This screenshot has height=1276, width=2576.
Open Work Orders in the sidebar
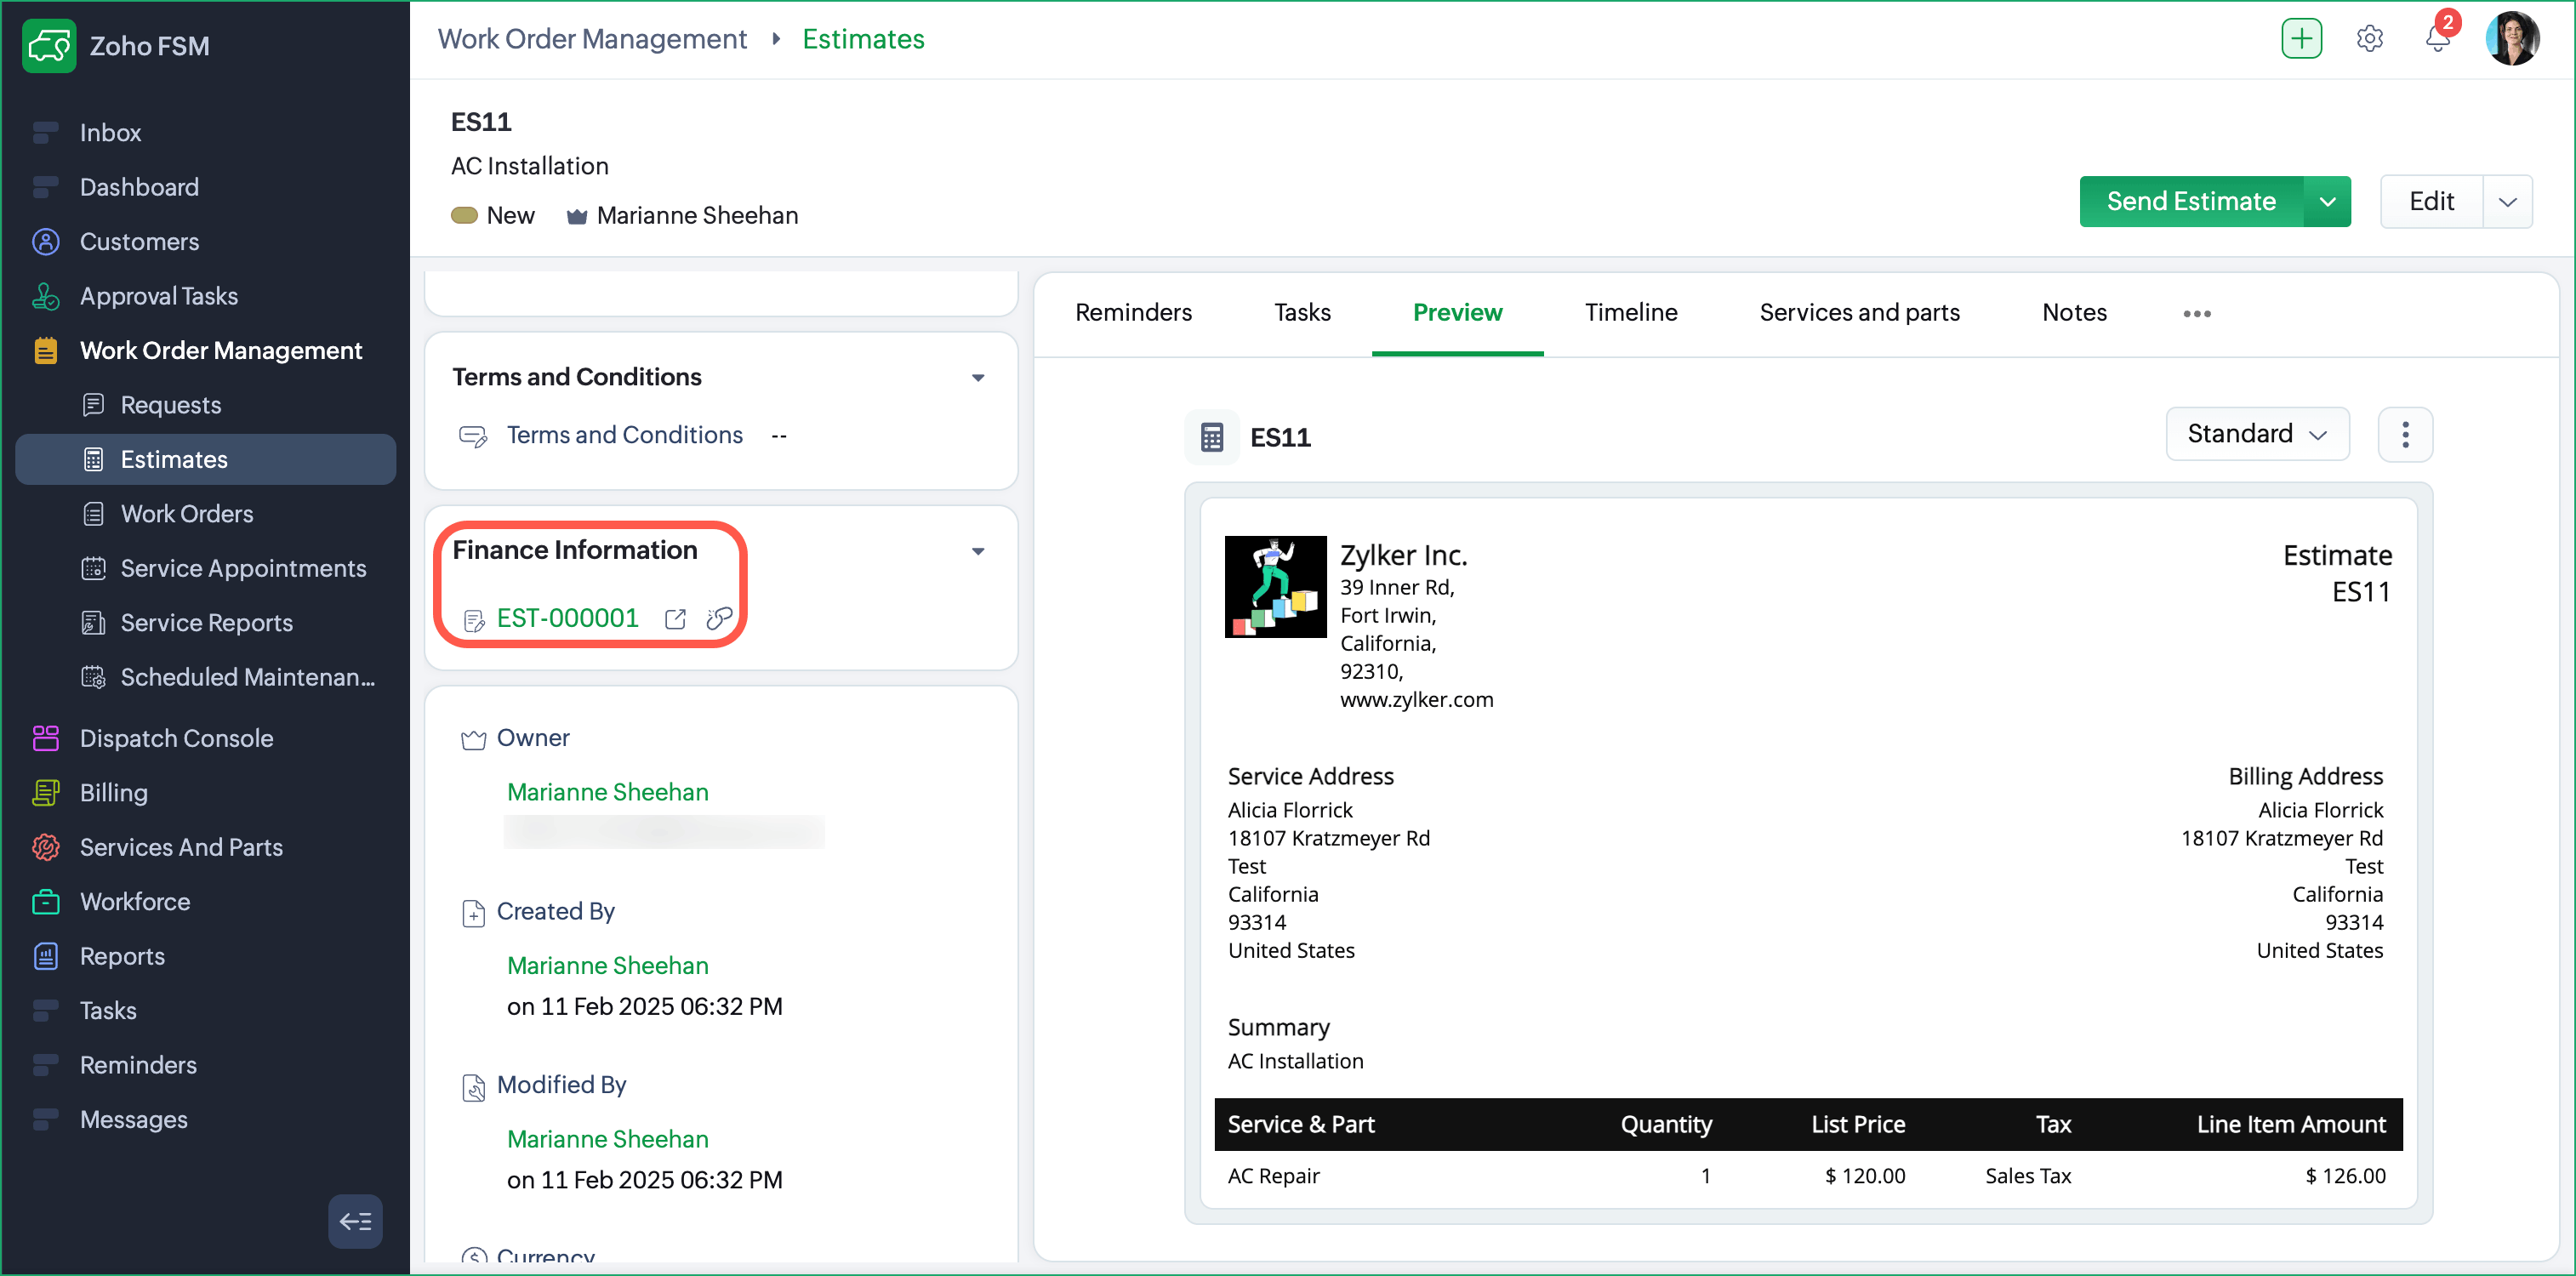point(187,514)
